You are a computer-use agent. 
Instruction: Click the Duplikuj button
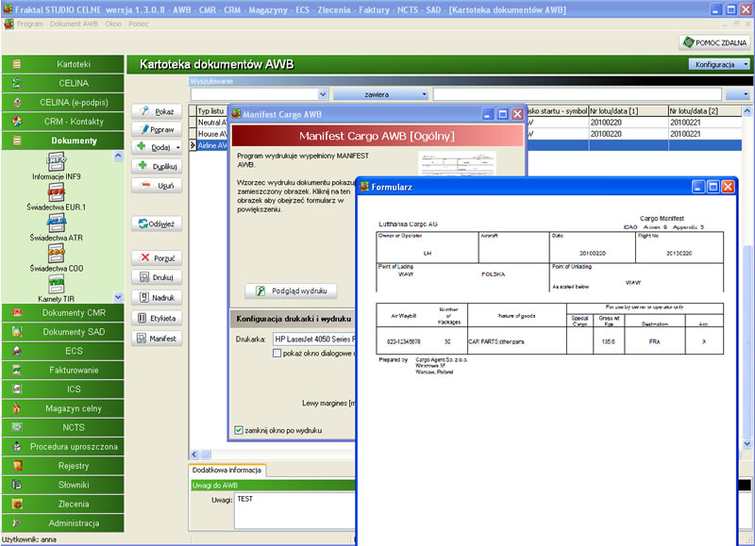coord(157,166)
